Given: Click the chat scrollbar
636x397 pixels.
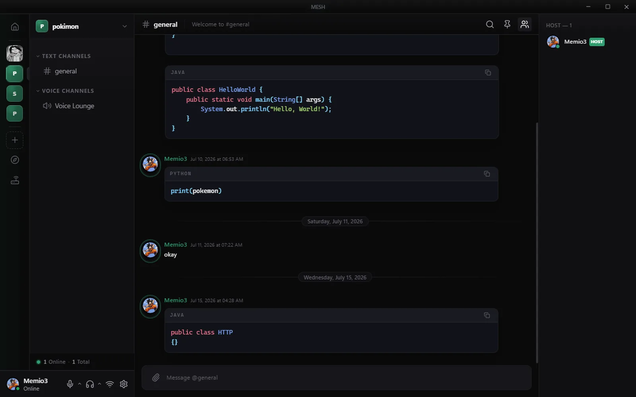Looking at the screenshot, I should (x=537, y=242).
